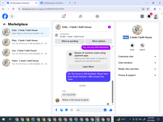View site information icon in address bar
Viewport: 163px width, 122px height.
[x=19, y=9]
